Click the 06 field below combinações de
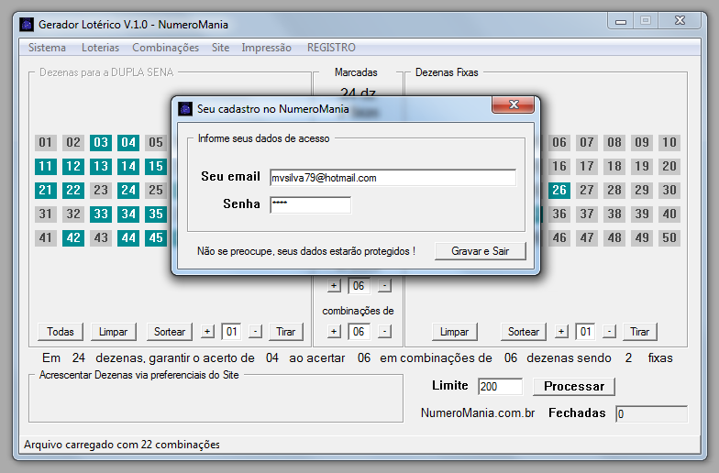This screenshot has height=473, width=719. coord(359,332)
